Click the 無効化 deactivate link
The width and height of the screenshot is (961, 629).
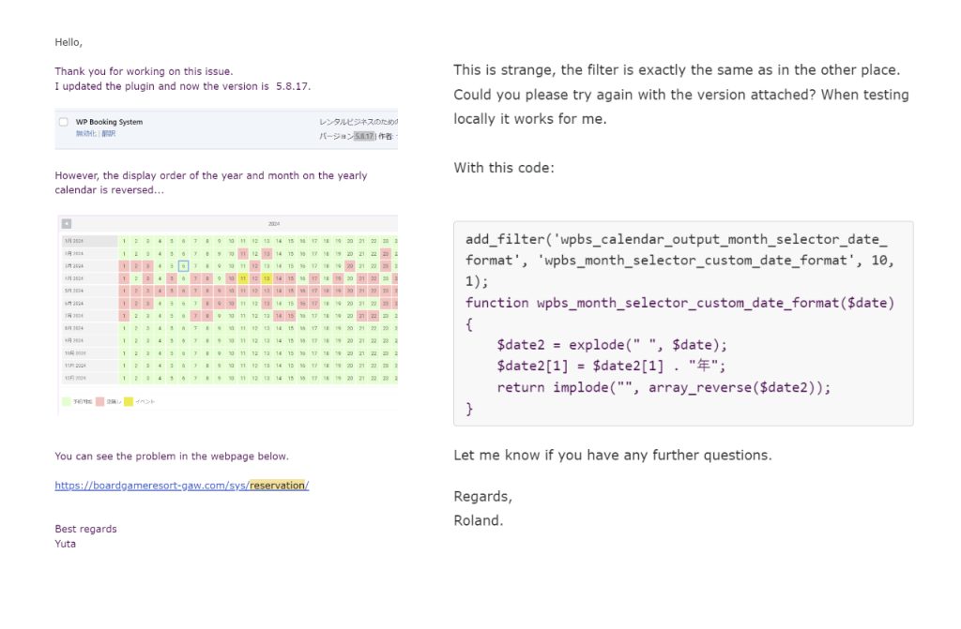(x=85, y=134)
